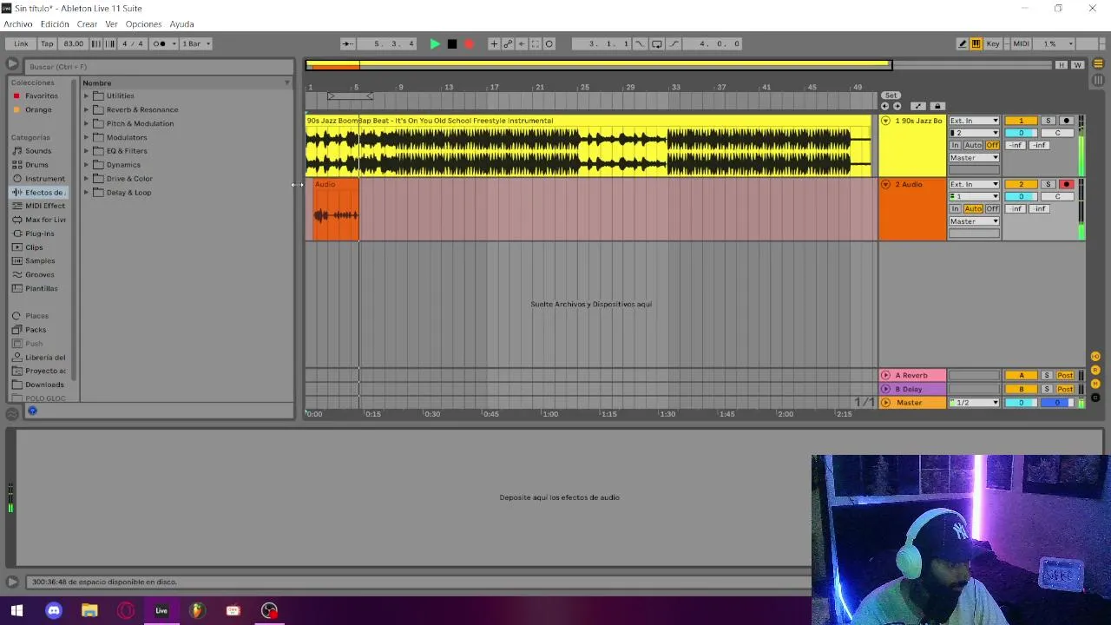Open Key Map Mode with Key button

(x=993, y=43)
